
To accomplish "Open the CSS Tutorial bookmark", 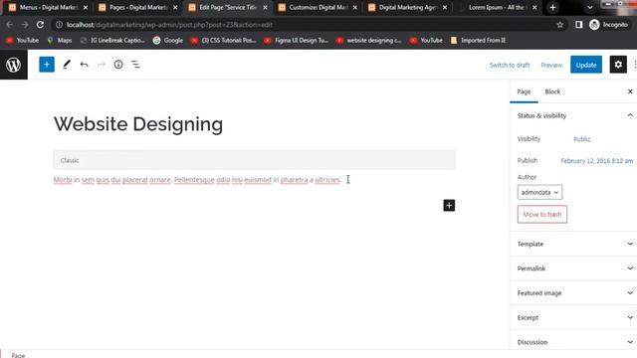I will (x=223, y=40).
